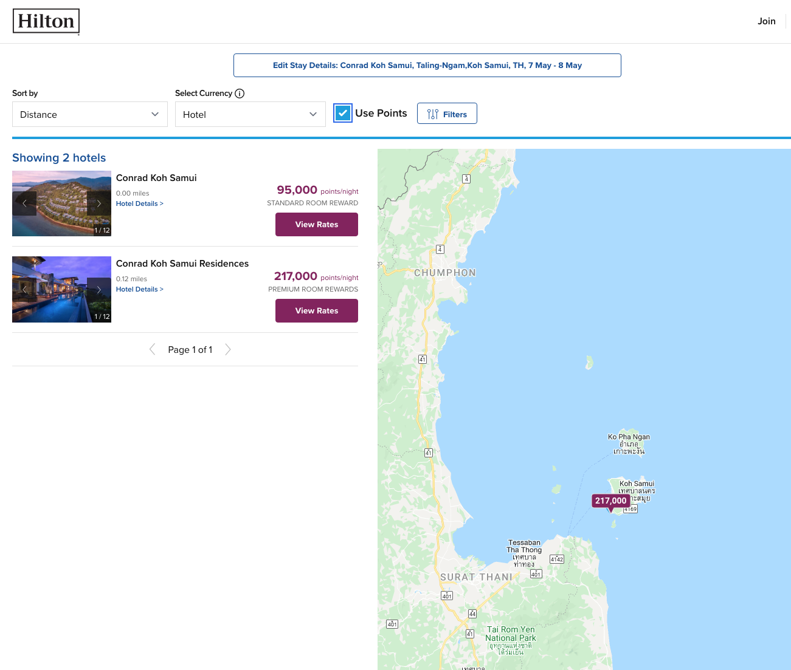This screenshot has height=670, width=791.
Task: Click Join in the top navigation
Action: (766, 21)
